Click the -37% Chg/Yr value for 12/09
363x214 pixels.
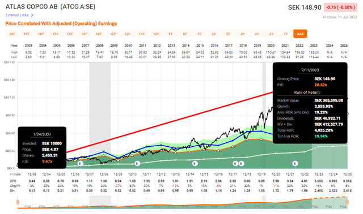pos(118,186)
